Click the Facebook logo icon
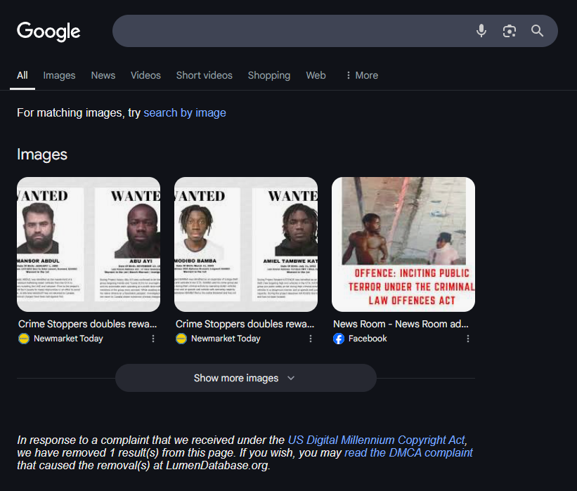Screen dimensions: 577x491 [x=339, y=339]
